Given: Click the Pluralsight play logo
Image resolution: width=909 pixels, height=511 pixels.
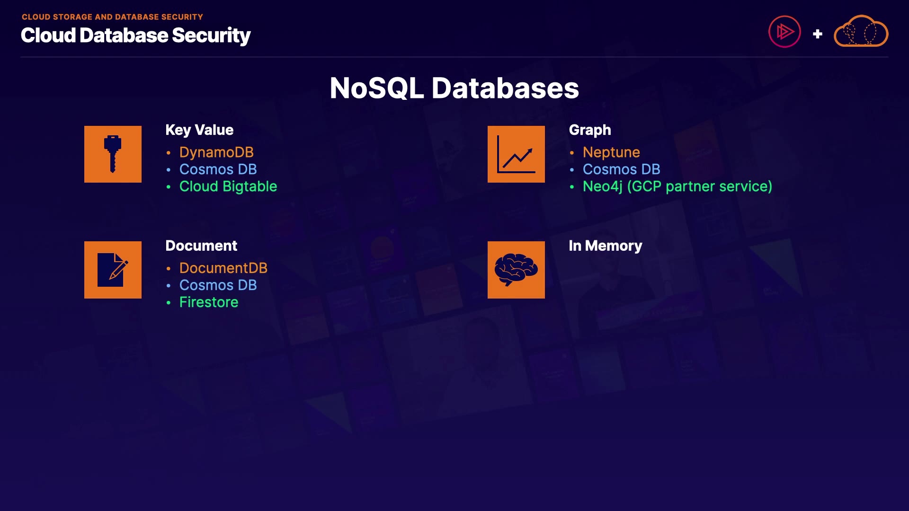Looking at the screenshot, I should (784, 32).
